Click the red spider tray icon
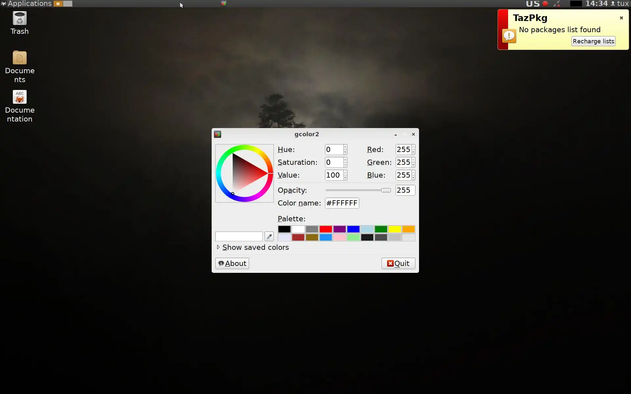The image size is (631, 394). tap(545, 4)
